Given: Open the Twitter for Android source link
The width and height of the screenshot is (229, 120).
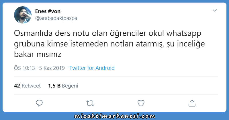Looking at the screenshot, I should tap(92, 68).
